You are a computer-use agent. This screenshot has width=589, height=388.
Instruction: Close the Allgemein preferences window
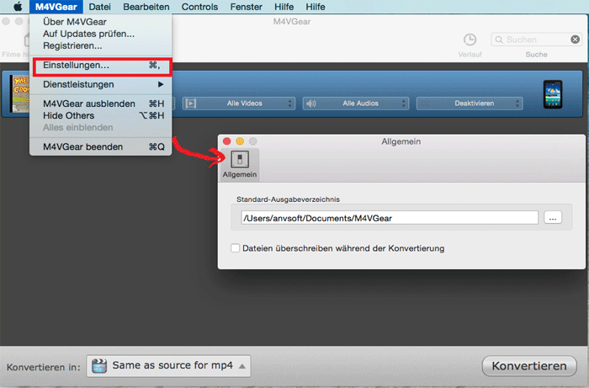[226, 141]
